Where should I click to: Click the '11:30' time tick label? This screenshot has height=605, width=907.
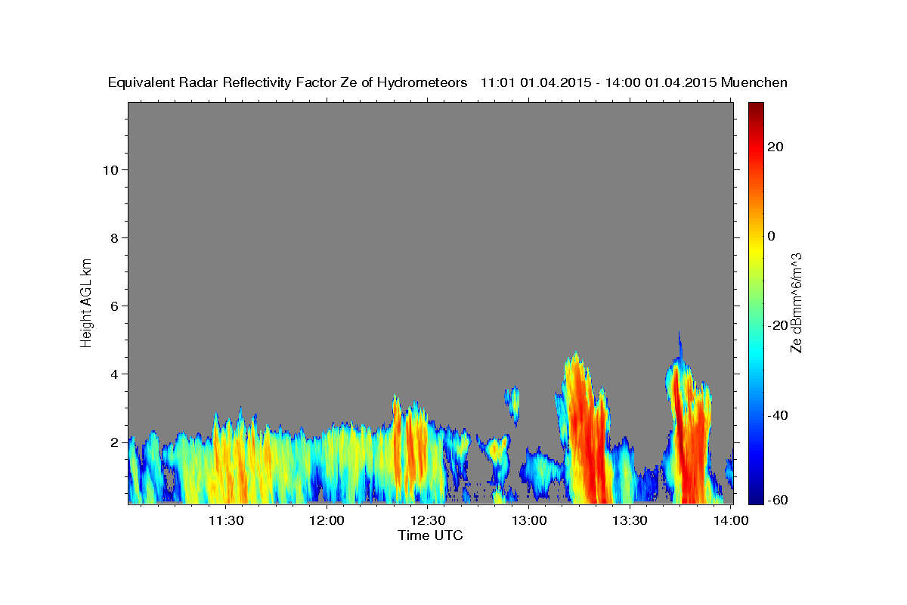click(225, 520)
